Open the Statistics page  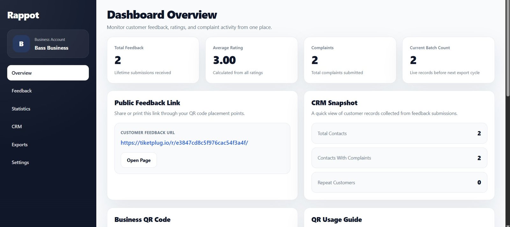(x=21, y=108)
